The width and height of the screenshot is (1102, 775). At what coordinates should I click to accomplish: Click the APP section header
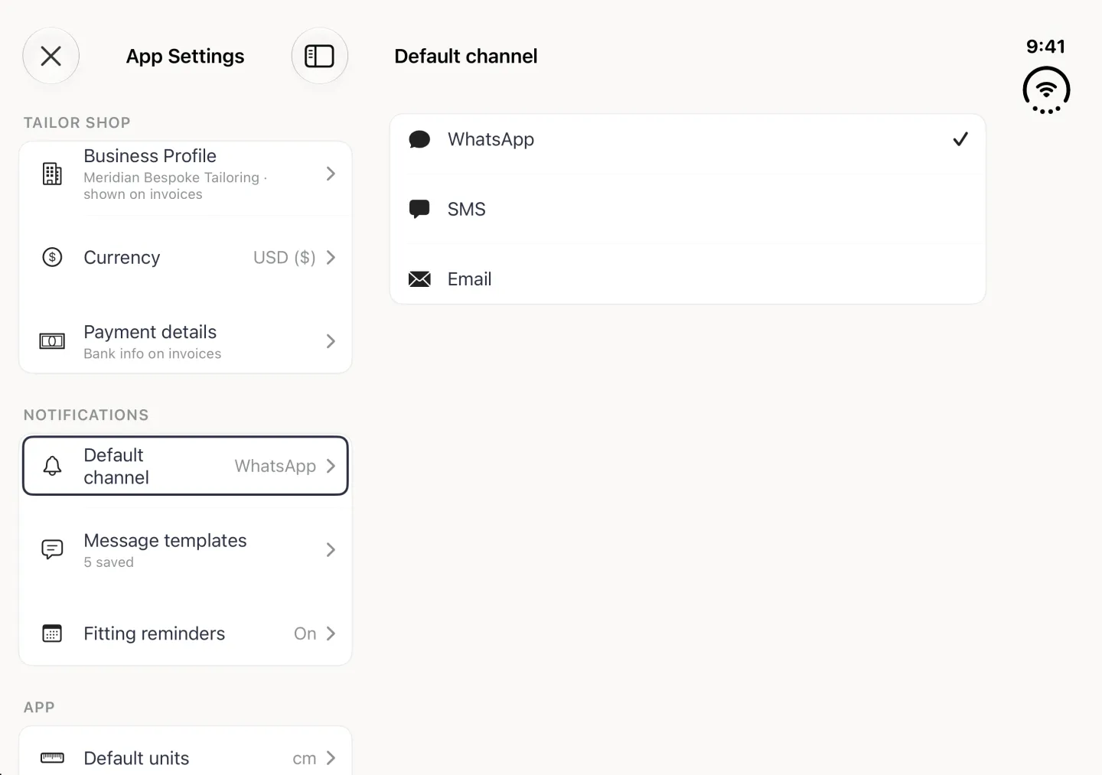[x=39, y=707]
